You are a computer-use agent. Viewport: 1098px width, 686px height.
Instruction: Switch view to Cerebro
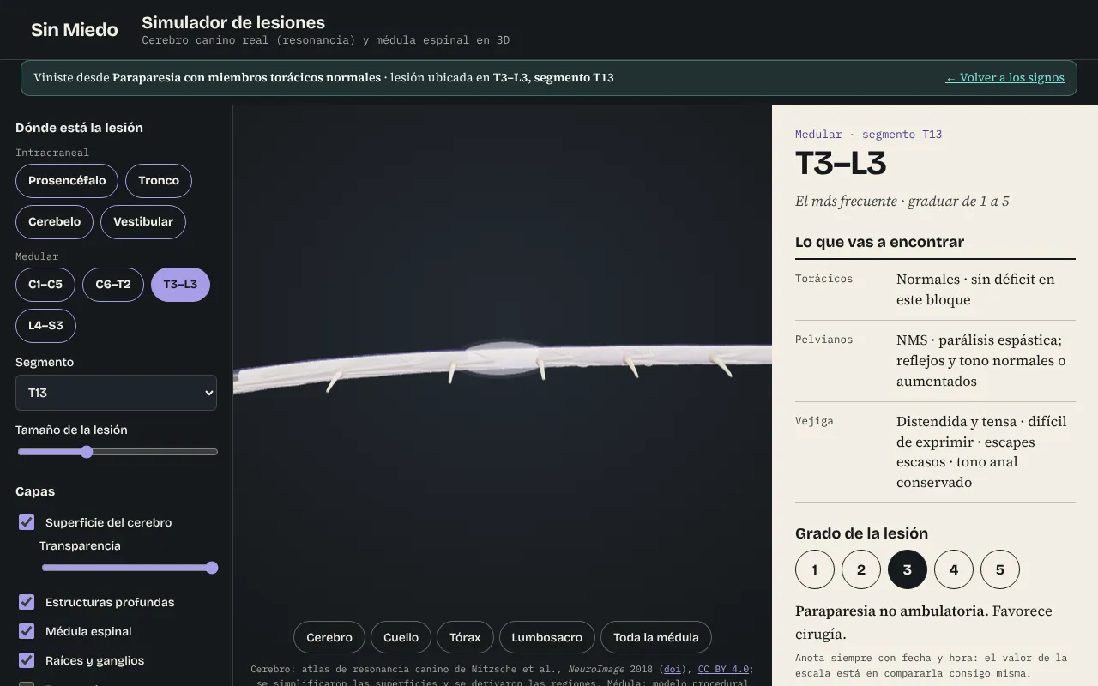(x=329, y=637)
